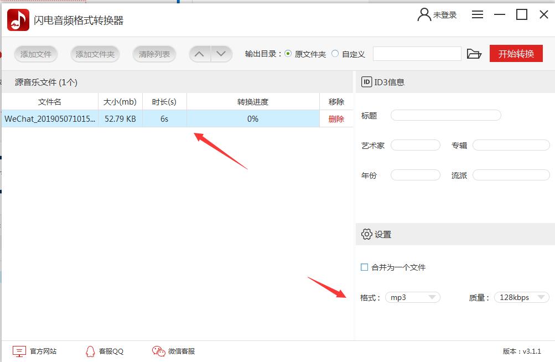The width and height of the screenshot is (555, 362).
Task: Click the 添加文件 toolbar button
Action: 35,54
